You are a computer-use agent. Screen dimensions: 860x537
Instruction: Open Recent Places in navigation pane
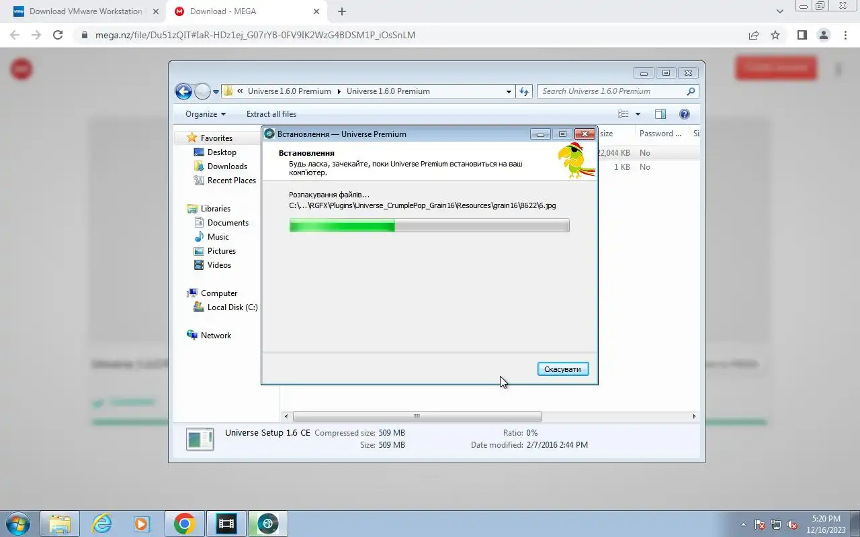point(231,181)
